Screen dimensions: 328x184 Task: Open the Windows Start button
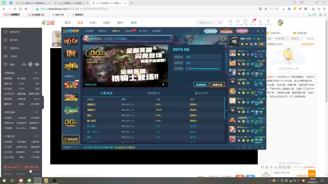[4, 180]
